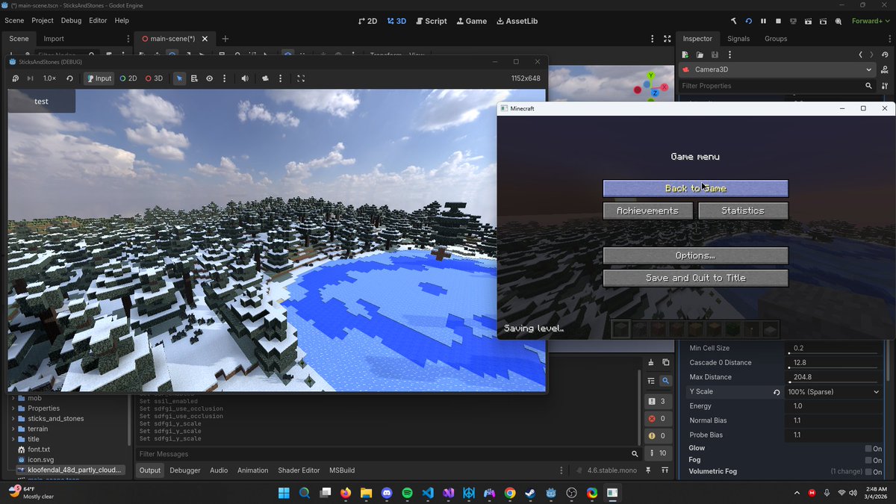This screenshot has height=504, width=896.
Task: Reload the running project
Action: pos(749,21)
